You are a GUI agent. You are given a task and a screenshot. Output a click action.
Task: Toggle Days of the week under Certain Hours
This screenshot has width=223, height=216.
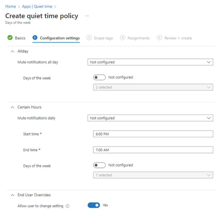click(x=99, y=165)
